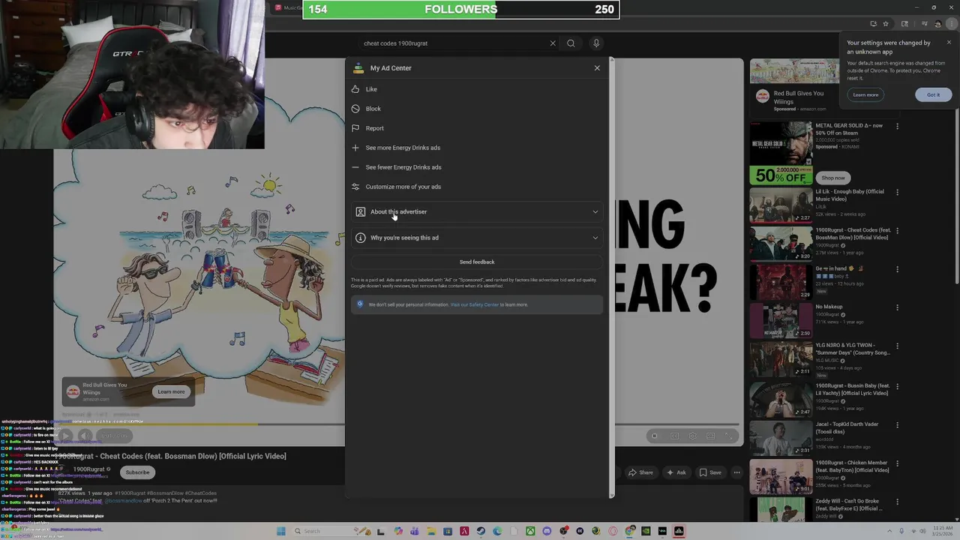Image resolution: width=960 pixels, height=540 pixels.
Task: Close the My Ad Center dialog
Action: pyautogui.click(x=597, y=68)
